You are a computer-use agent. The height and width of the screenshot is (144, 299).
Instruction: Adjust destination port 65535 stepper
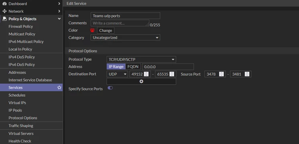172,74
